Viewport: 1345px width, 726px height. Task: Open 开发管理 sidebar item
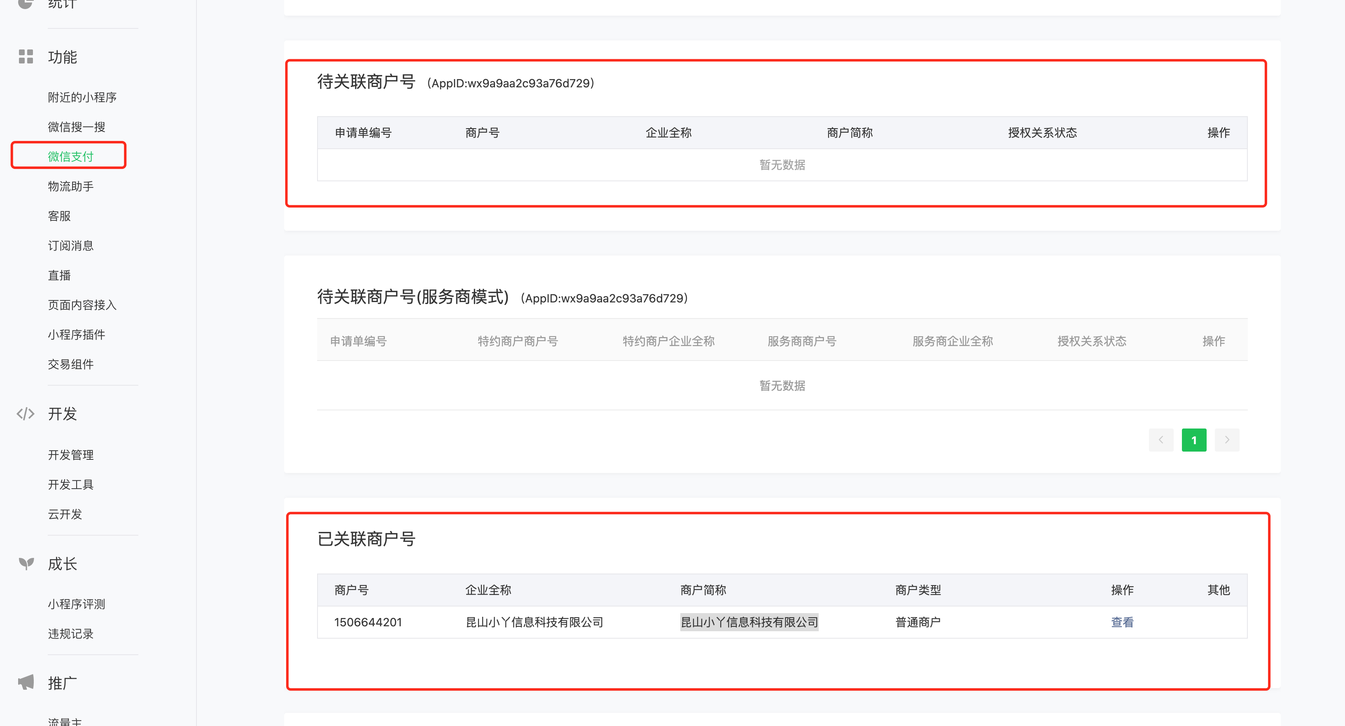[x=70, y=455]
